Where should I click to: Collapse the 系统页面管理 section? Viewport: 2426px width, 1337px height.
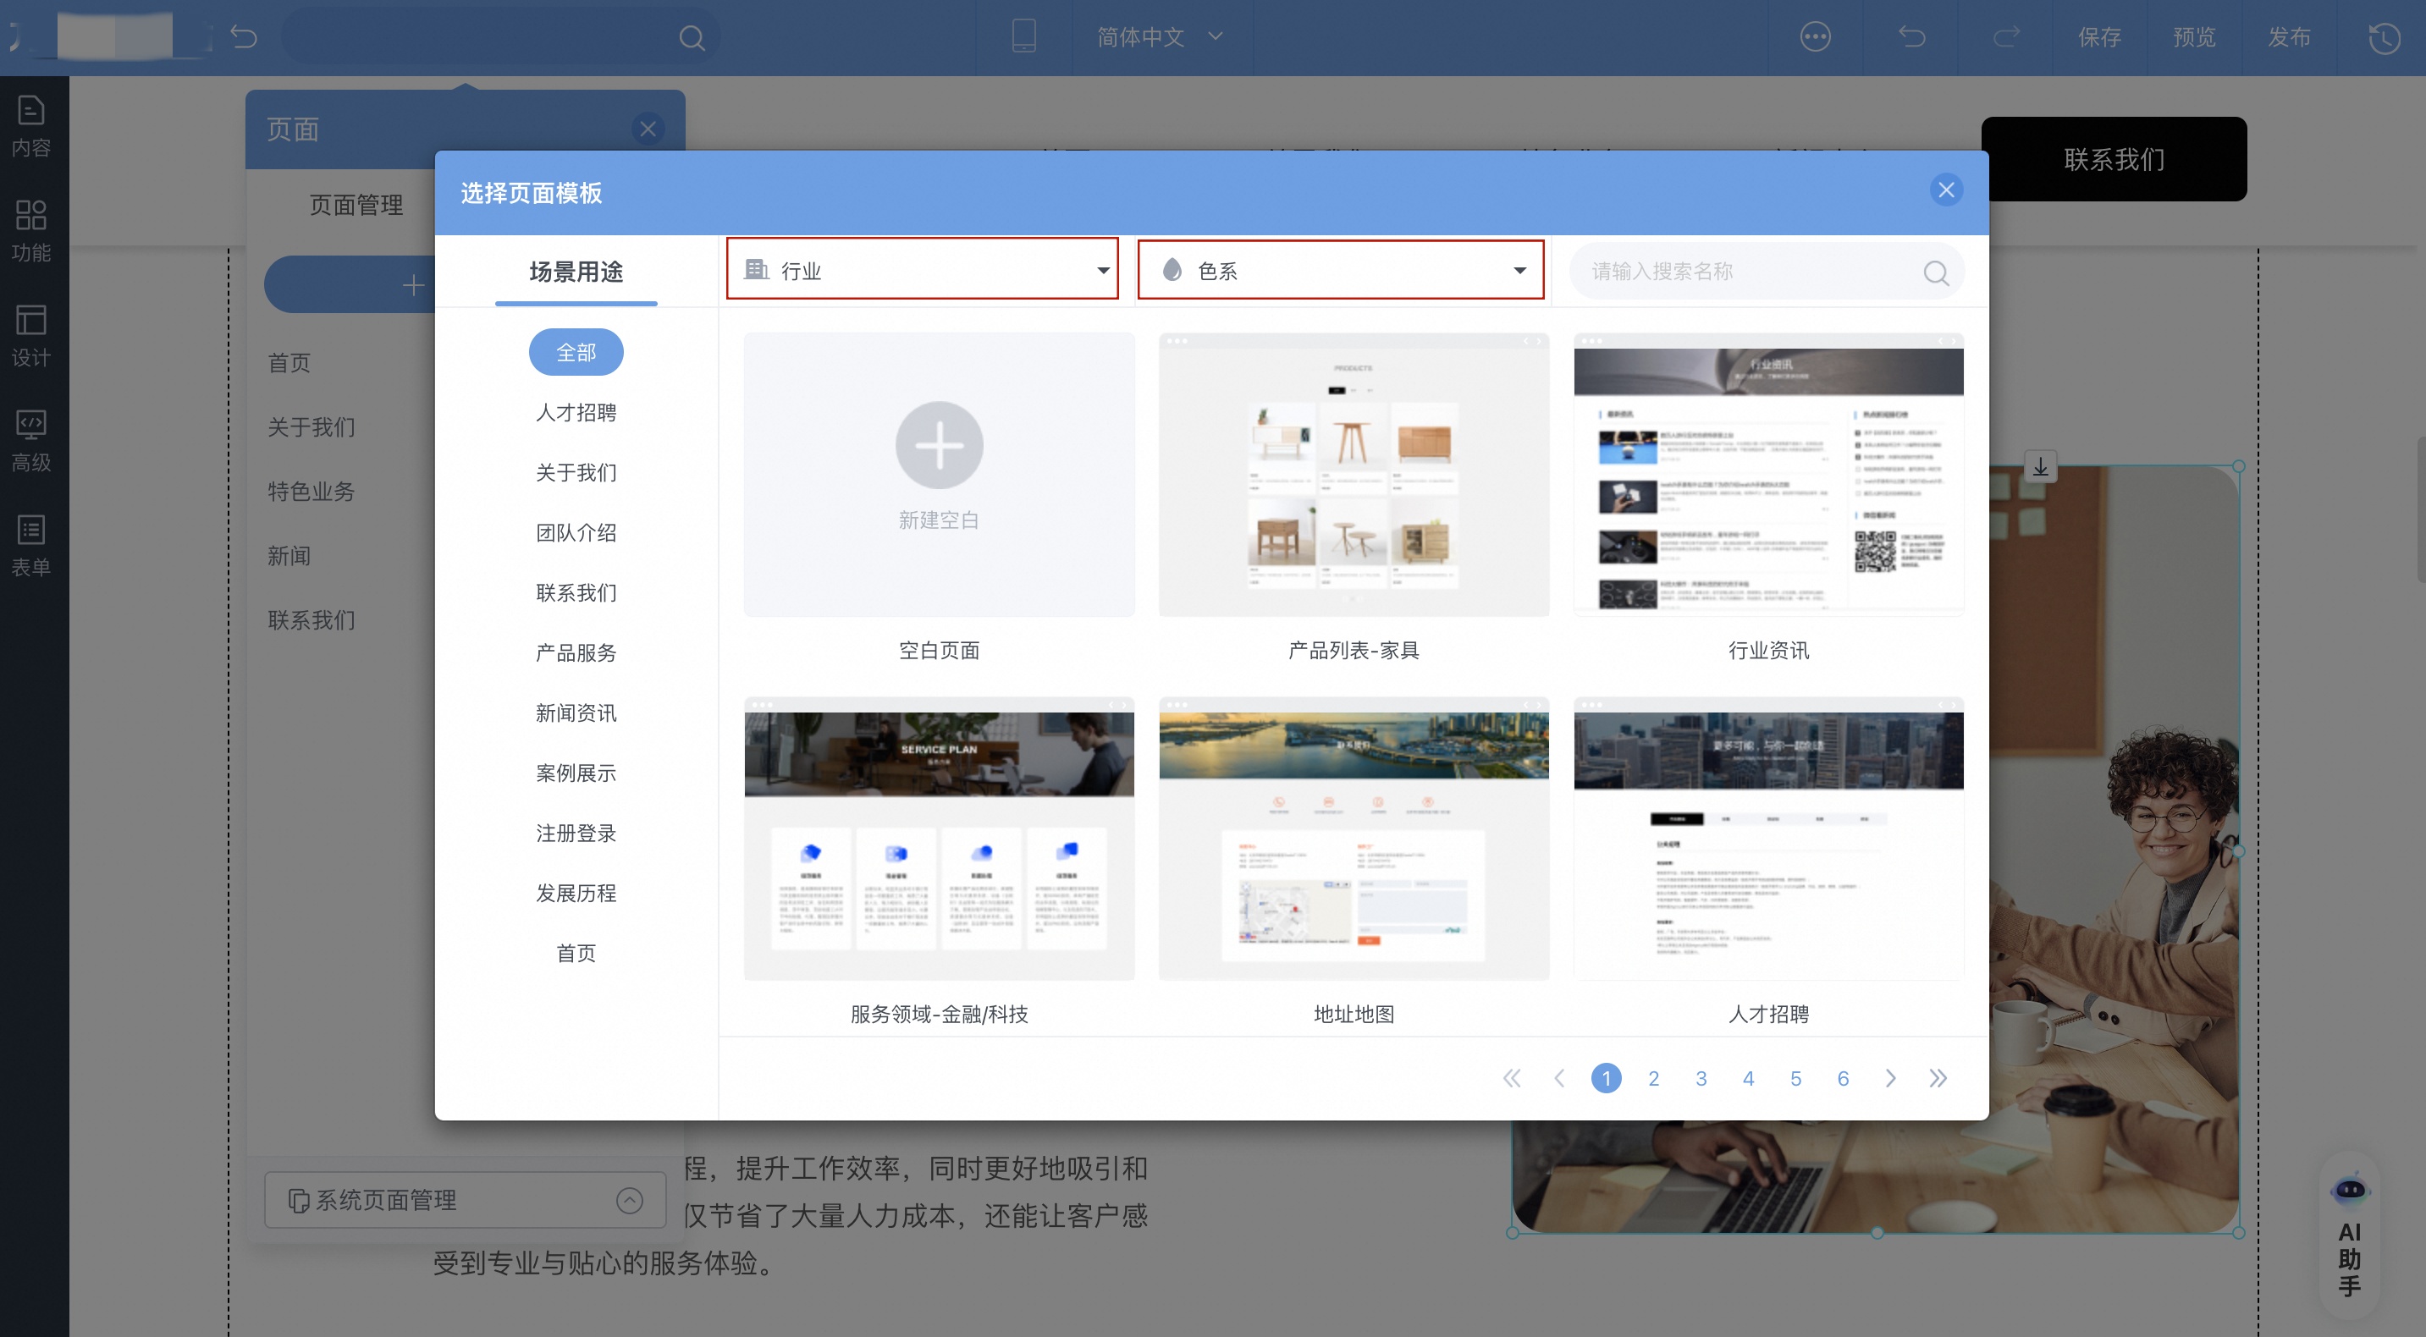tap(628, 1200)
